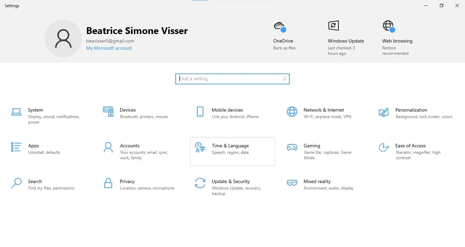Open My Microsoft account link
The image size is (465, 247).
109,48
